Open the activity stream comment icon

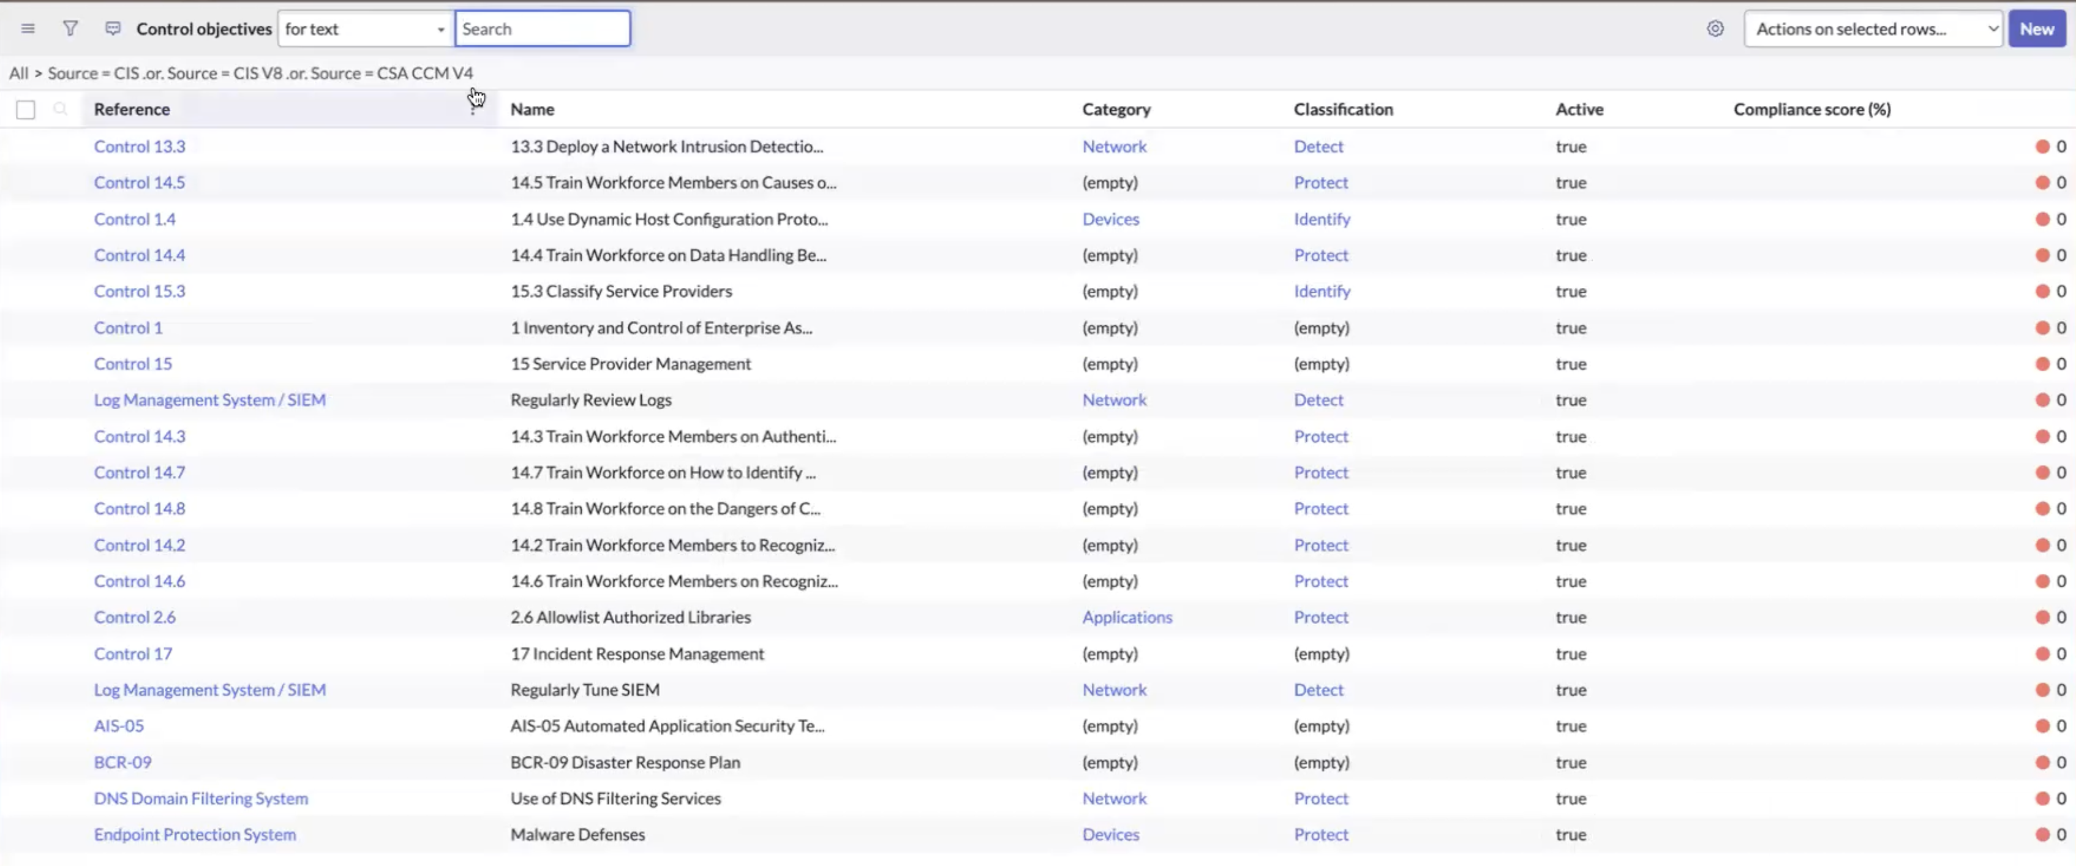click(x=113, y=29)
